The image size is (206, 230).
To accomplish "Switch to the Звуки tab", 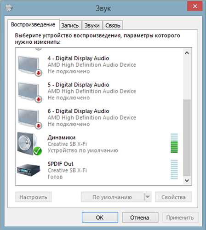I will tap(92, 25).
